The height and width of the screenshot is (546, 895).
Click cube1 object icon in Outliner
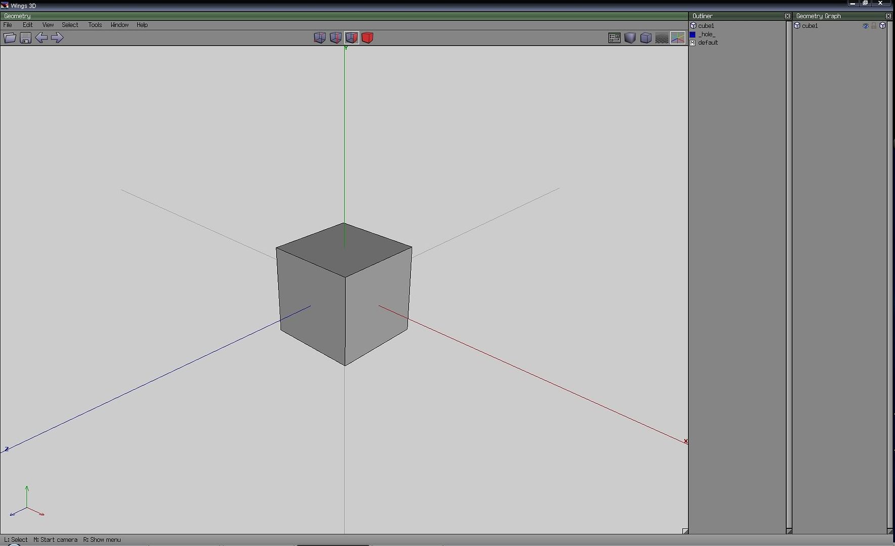[693, 26]
